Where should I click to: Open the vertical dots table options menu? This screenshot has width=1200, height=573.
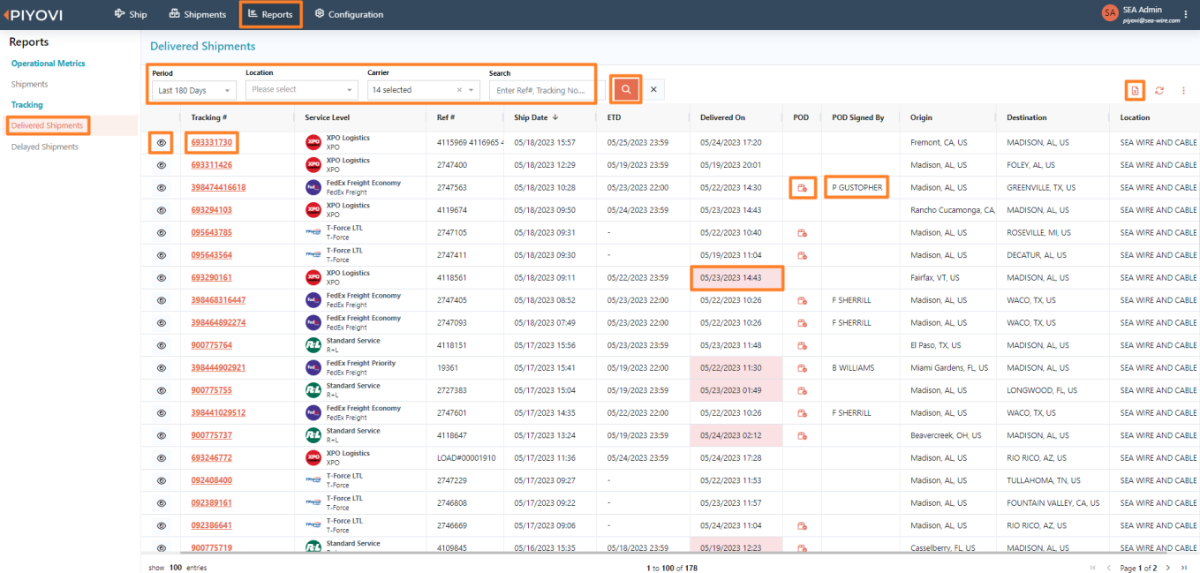pyautogui.click(x=1183, y=90)
